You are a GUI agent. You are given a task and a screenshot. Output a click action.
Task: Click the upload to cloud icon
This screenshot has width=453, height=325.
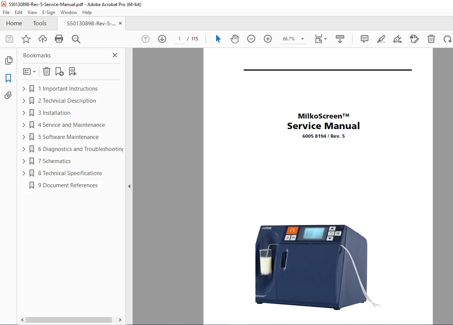(x=42, y=39)
